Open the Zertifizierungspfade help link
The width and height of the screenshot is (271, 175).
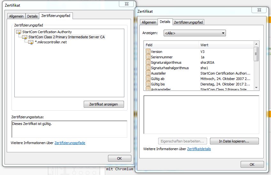(70, 143)
